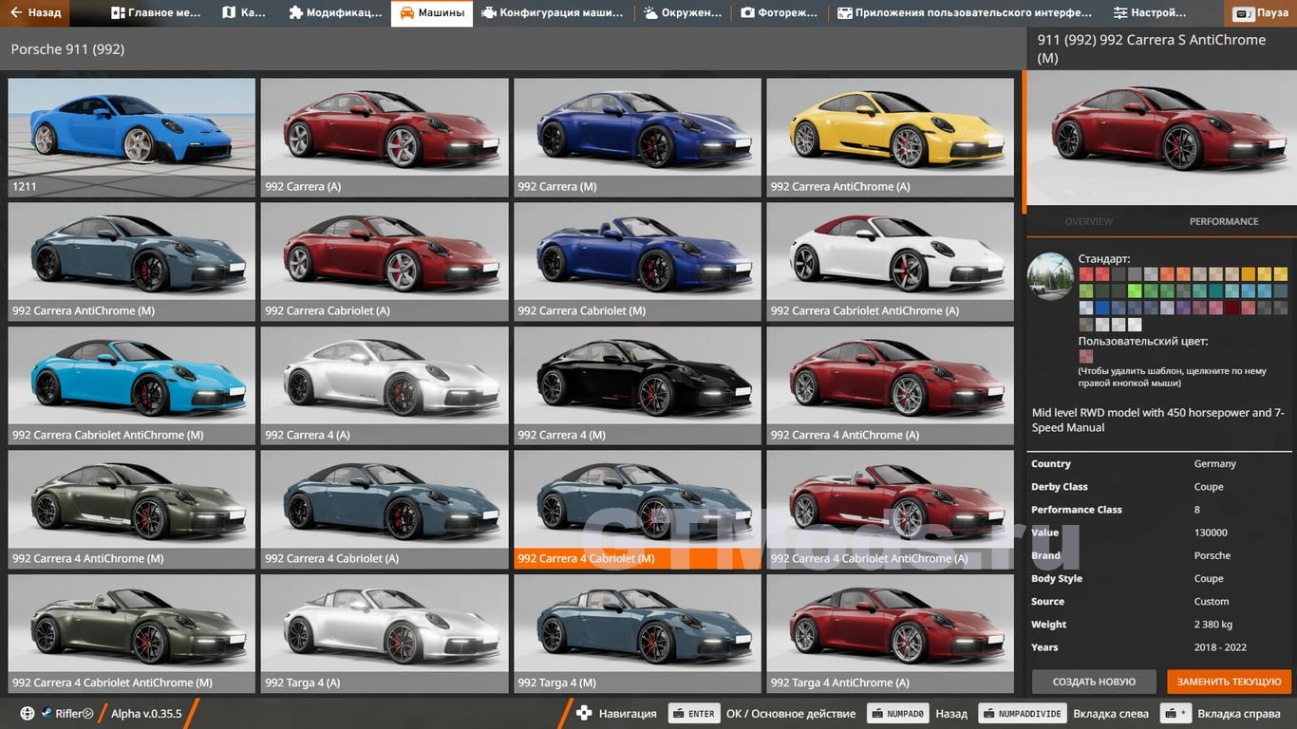Select 992 Carrera Cabriolet AntiChrome (A) card

(x=891, y=261)
